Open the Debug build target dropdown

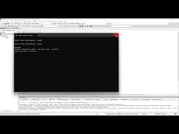click(44, 24)
